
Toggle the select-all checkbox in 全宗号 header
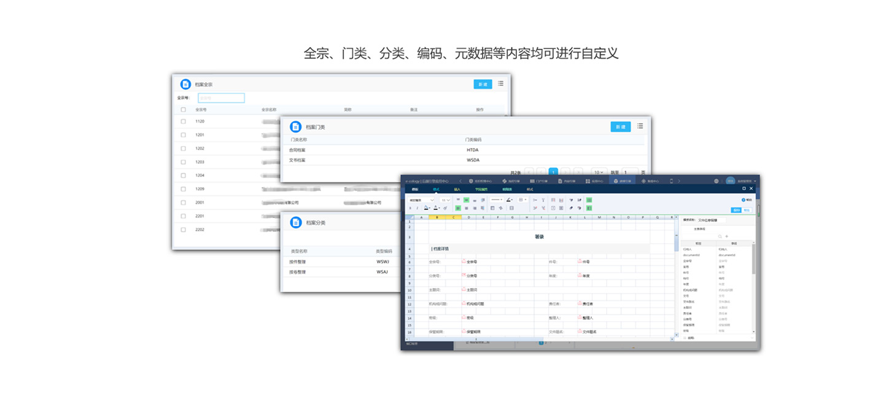coord(183,110)
